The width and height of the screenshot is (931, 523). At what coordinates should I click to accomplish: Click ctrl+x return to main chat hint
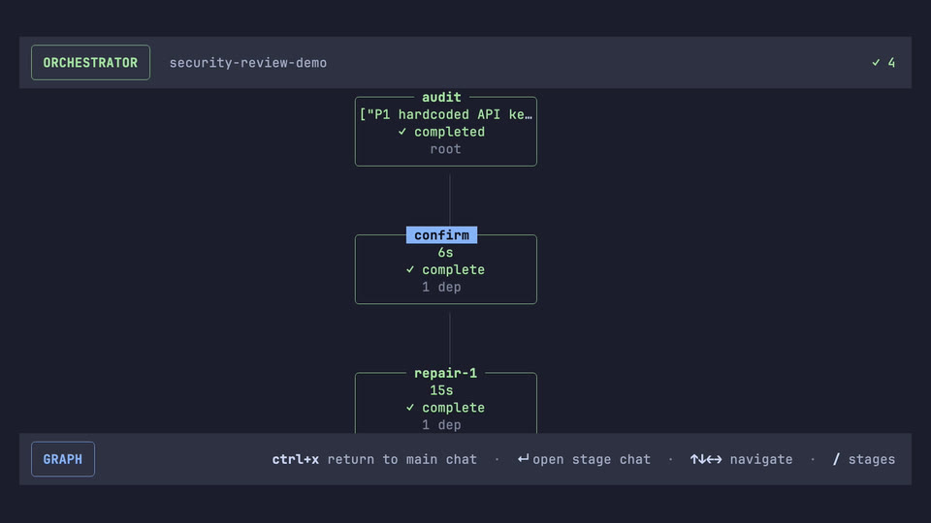pos(374,459)
